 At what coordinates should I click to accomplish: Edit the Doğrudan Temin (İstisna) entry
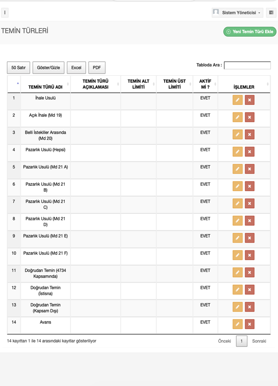(x=238, y=289)
